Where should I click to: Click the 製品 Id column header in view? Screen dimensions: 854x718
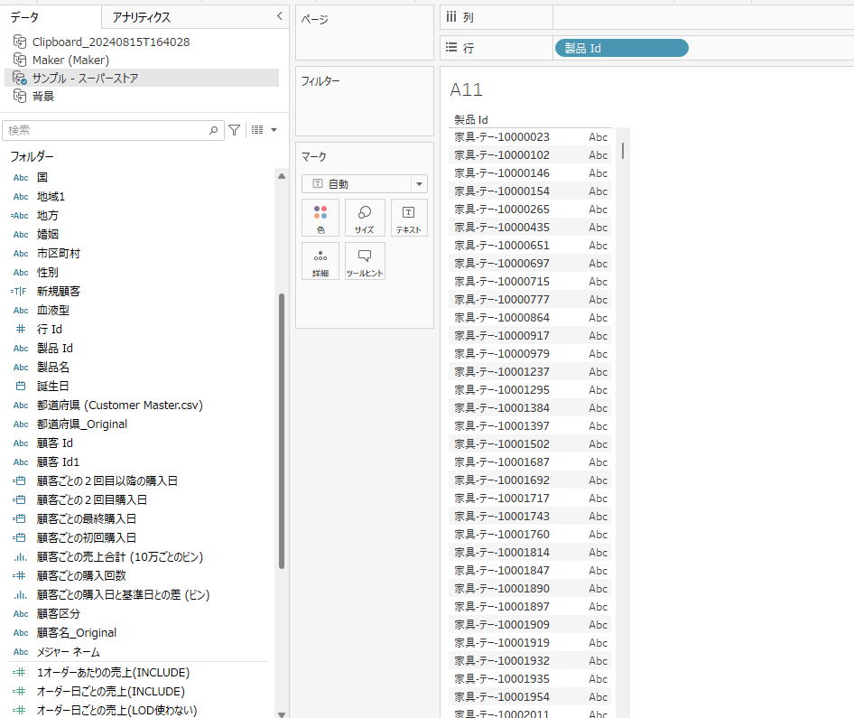[471, 120]
